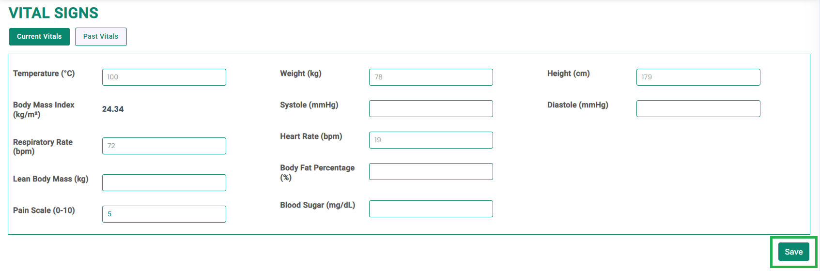This screenshot has height=271, width=820.
Task: Click the Blood Sugar (mg/dL) input box
Action: 431,209
